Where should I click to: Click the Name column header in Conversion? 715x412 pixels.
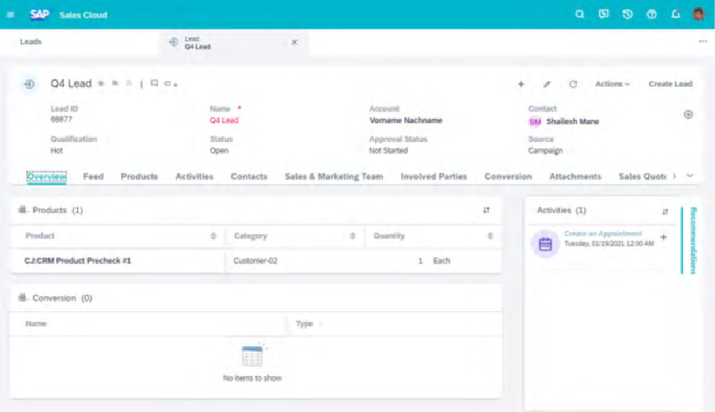click(x=36, y=324)
